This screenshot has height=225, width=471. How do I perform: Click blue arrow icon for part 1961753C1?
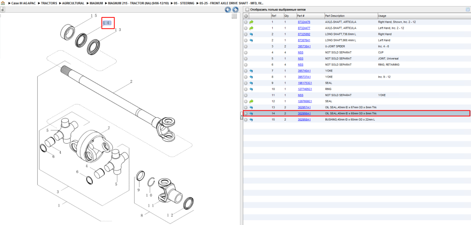coord(252,83)
